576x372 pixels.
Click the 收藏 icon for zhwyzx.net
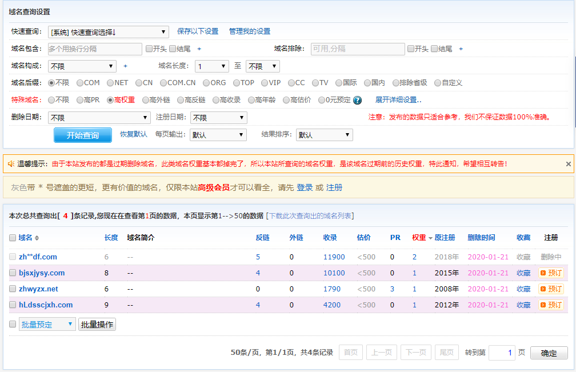pyautogui.click(x=523, y=289)
